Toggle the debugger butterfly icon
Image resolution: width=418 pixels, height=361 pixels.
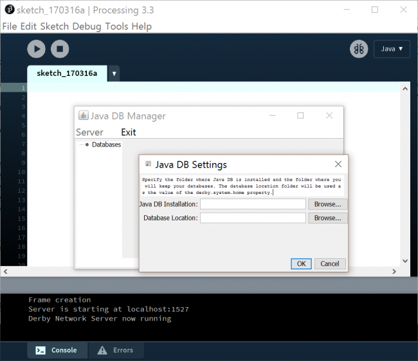(359, 49)
